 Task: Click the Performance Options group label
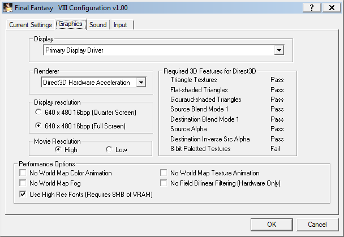click(x=47, y=164)
